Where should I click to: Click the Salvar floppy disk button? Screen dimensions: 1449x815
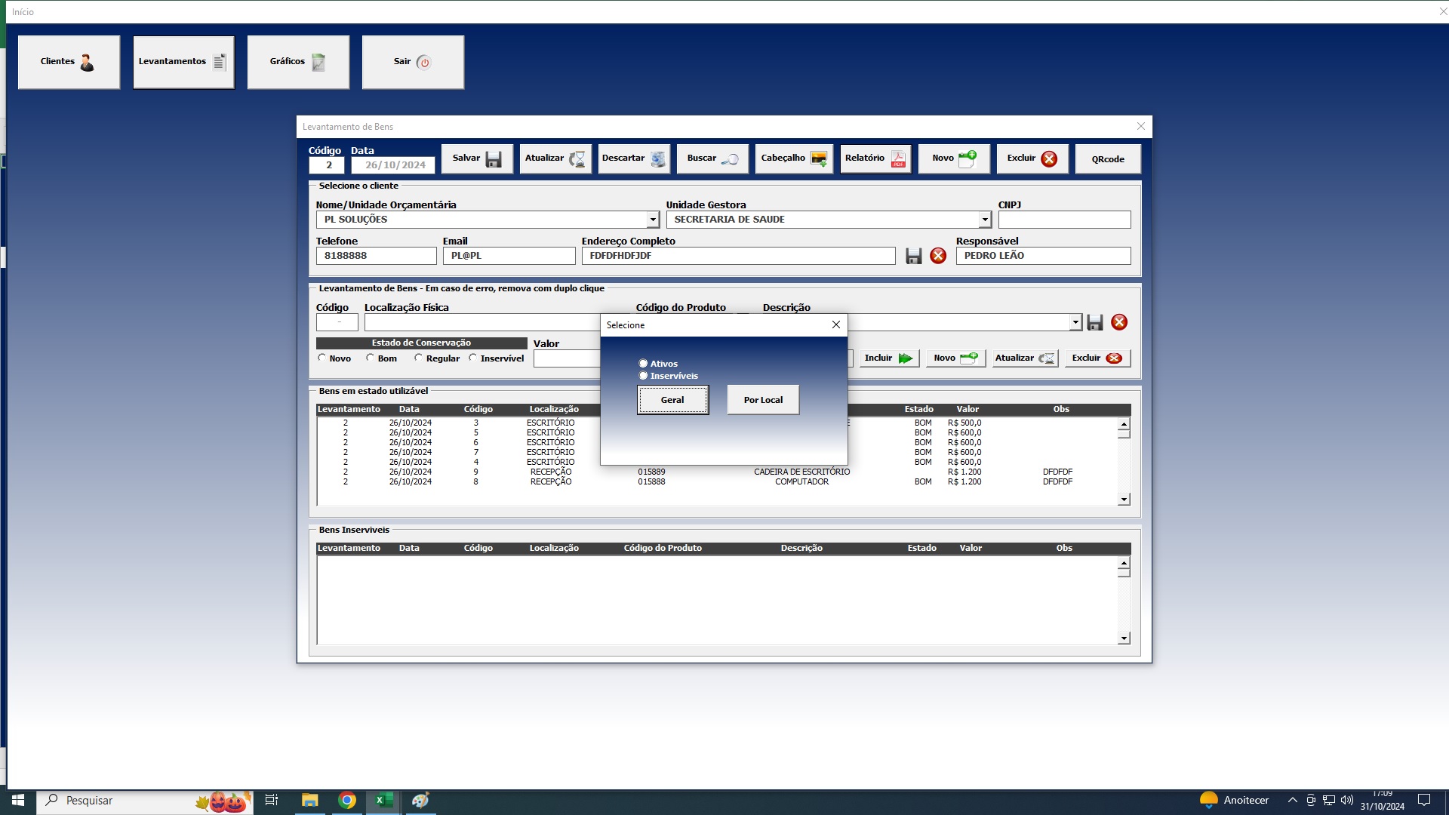[477, 158]
